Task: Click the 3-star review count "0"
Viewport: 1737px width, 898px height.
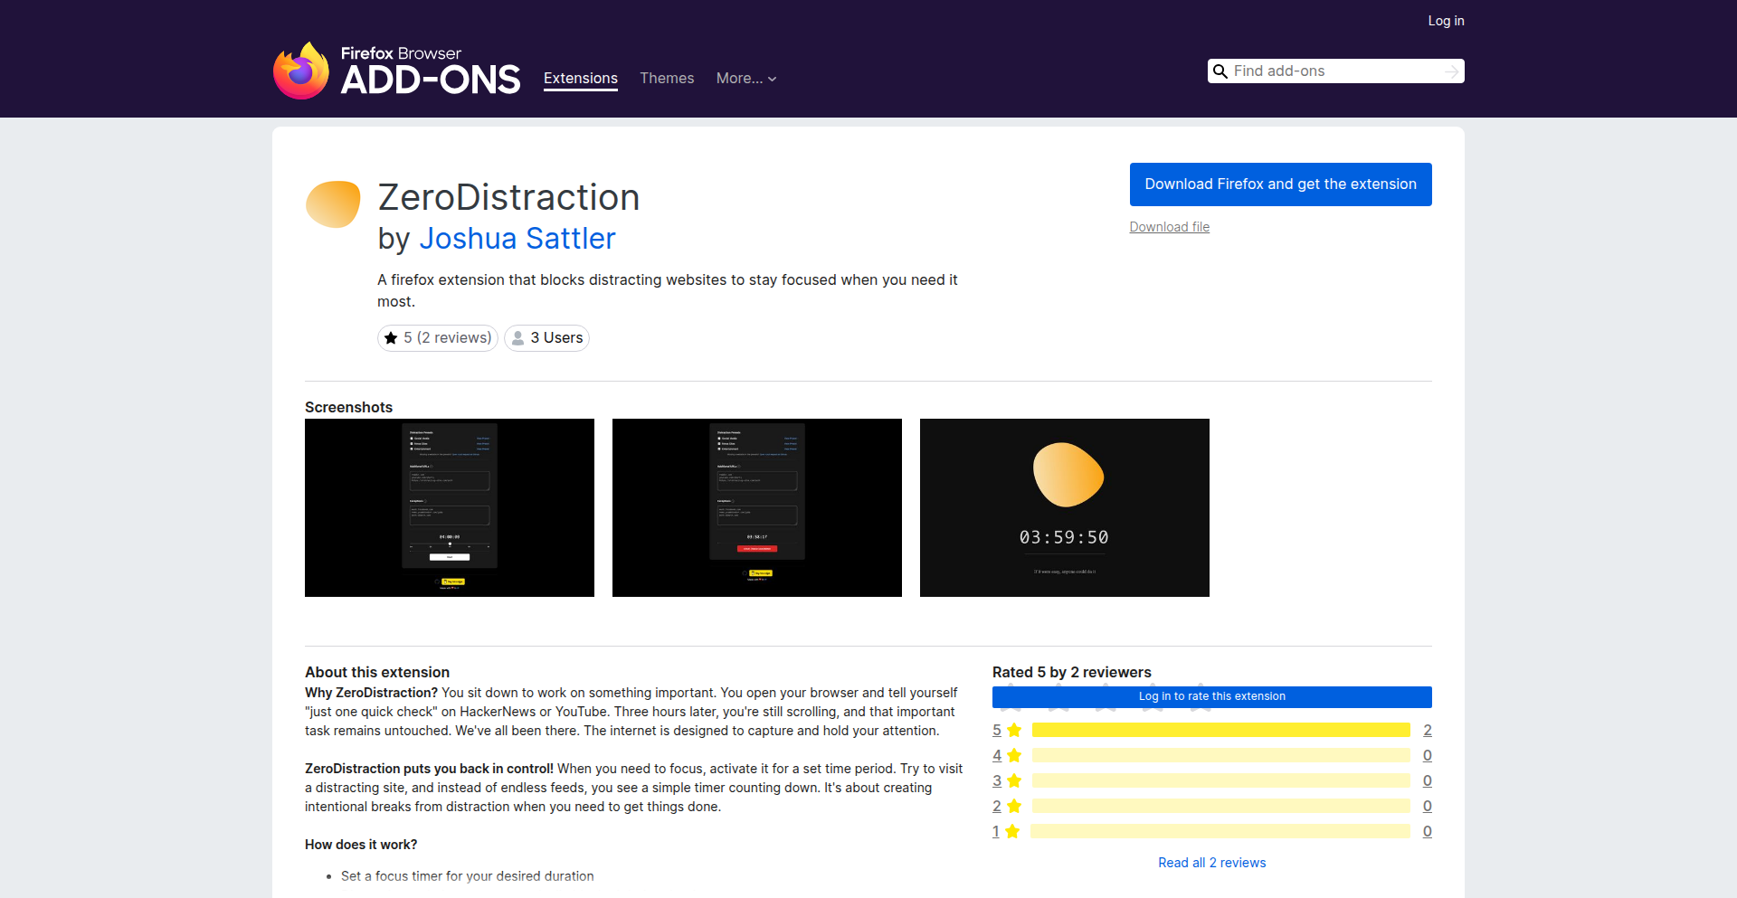Action: 1428,780
